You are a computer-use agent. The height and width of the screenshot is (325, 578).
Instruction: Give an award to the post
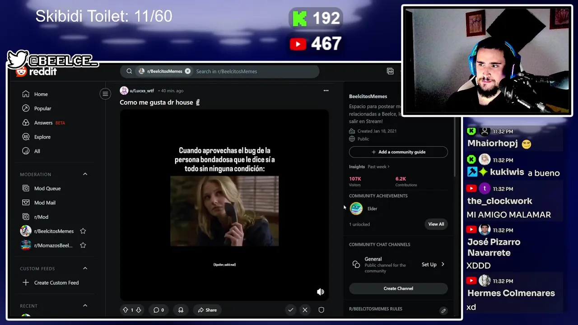181,310
